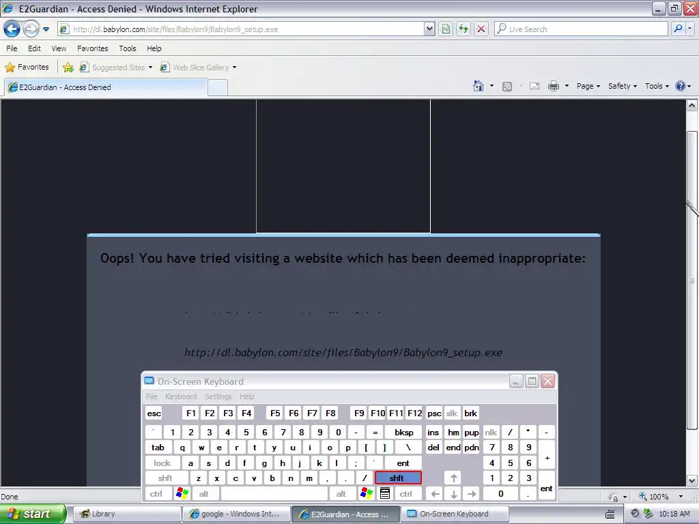Open On-Screen Keyboard Help menu
Viewport: 699px width, 524px height.
pyautogui.click(x=246, y=396)
